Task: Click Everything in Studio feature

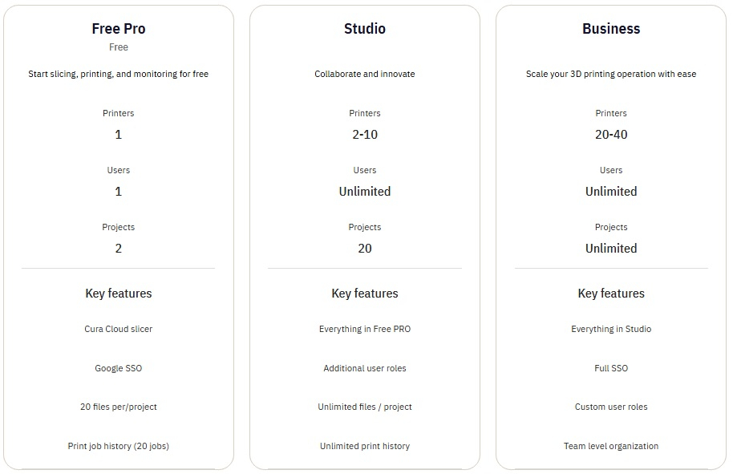Action: point(611,329)
